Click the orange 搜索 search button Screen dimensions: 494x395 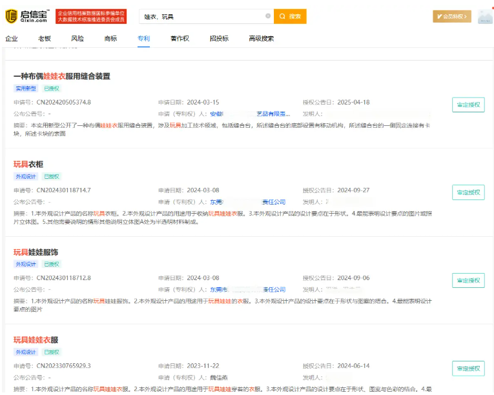click(290, 16)
